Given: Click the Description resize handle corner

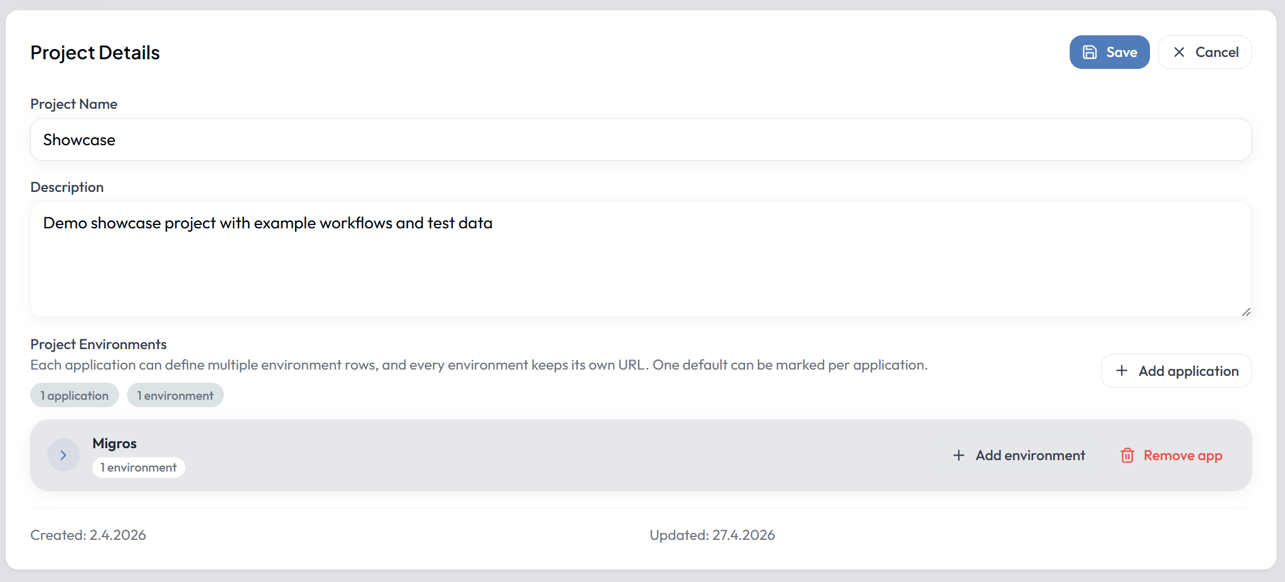Looking at the screenshot, I should click(x=1246, y=312).
